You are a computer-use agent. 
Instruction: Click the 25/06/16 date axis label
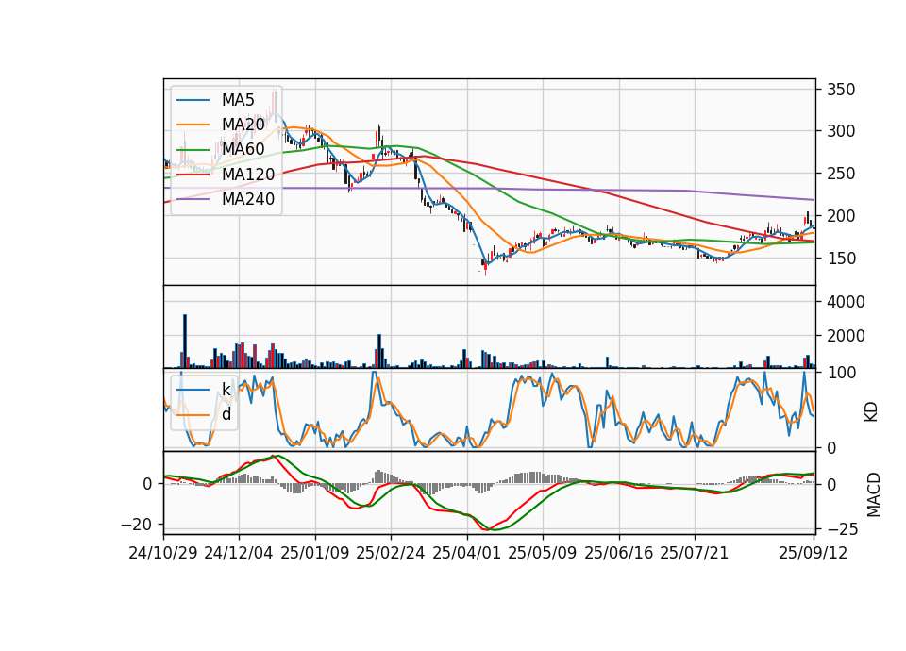(x=619, y=553)
